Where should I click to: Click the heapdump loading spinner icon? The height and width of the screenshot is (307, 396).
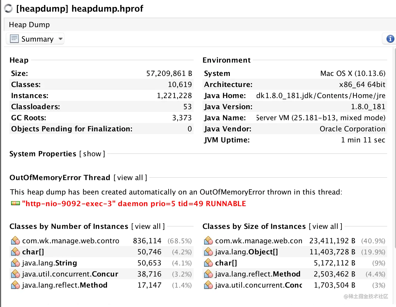9,9
